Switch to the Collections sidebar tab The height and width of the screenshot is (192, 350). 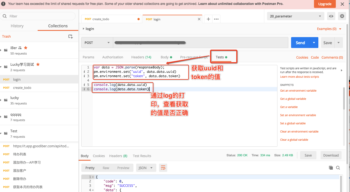pyautogui.click(x=58, y=26)
